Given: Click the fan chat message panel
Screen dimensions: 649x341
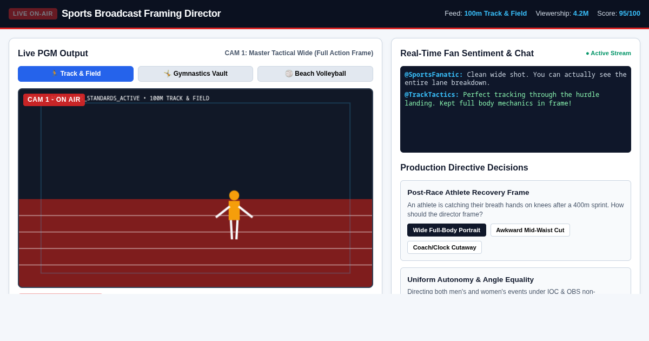Looking at the screenshot, I should pyautogui.click(x=515, y=109).
